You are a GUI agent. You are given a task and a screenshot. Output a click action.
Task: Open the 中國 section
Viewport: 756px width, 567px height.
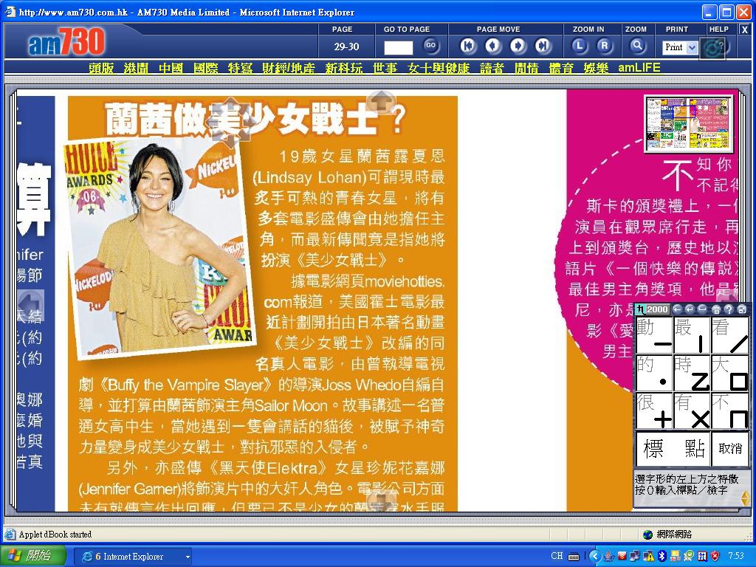click(171, 68)
